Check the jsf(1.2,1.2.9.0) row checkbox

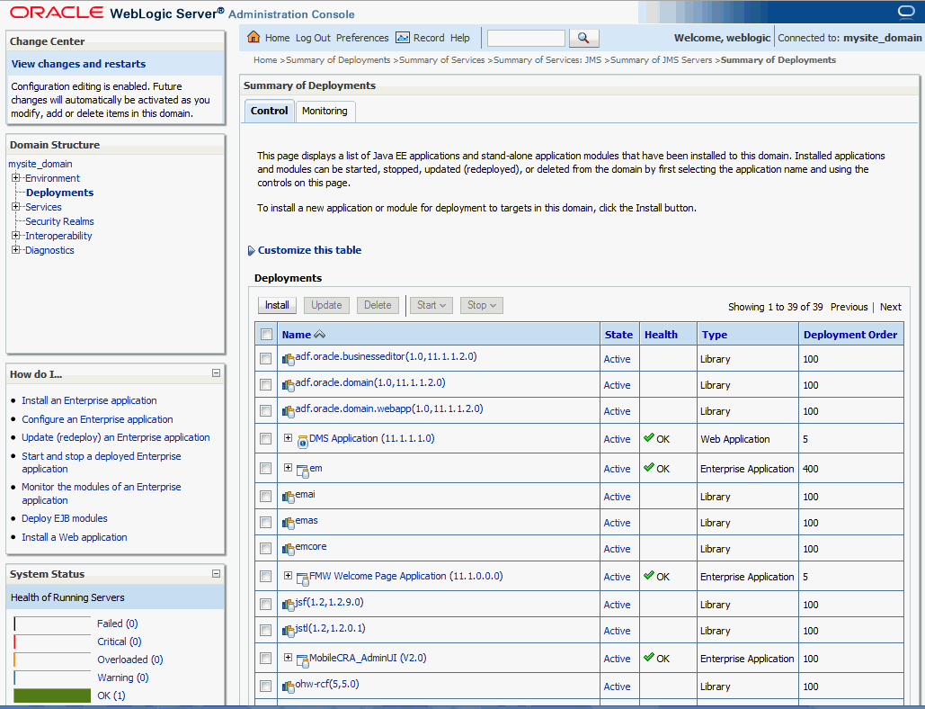[x=265, y=604]
